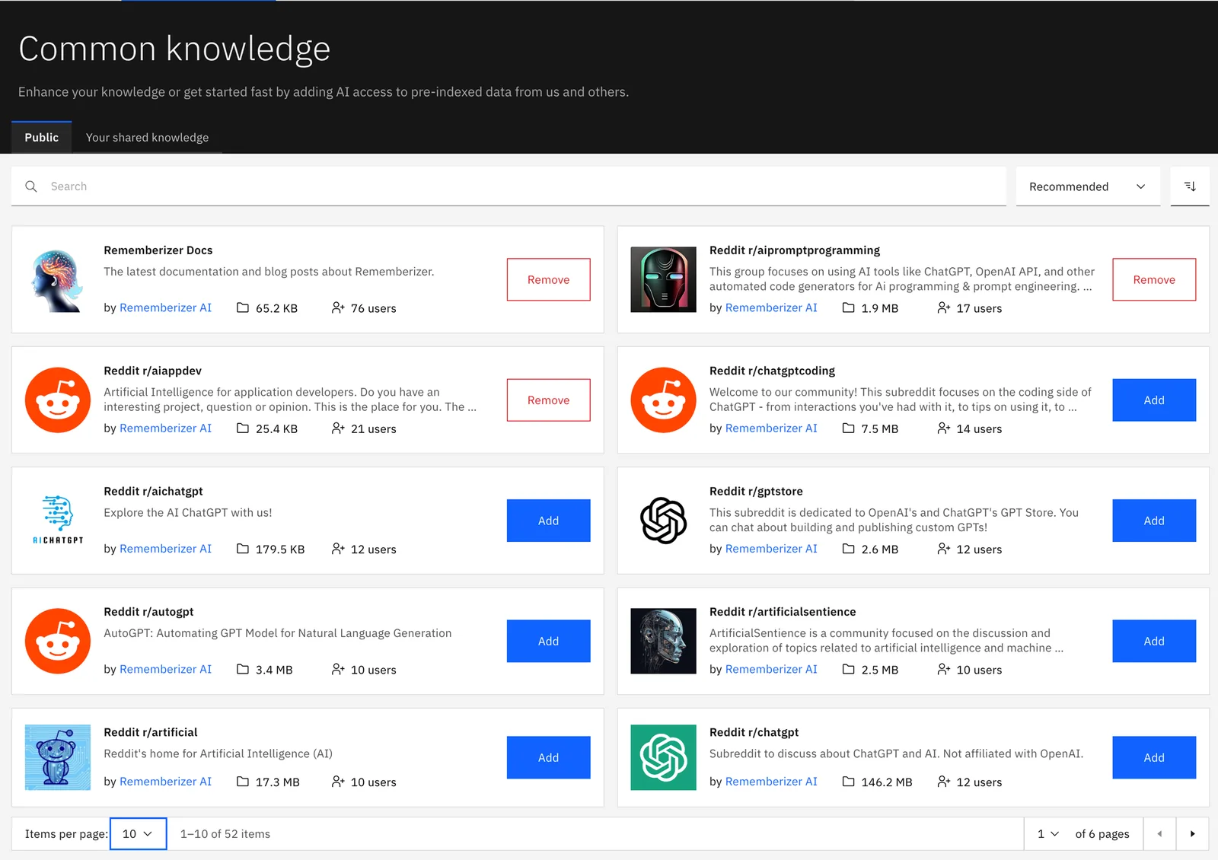Screen dimensions: 1218x860
Task: Add Reddit r/chatgptcoding knowledge
Action: [1154, 400]
